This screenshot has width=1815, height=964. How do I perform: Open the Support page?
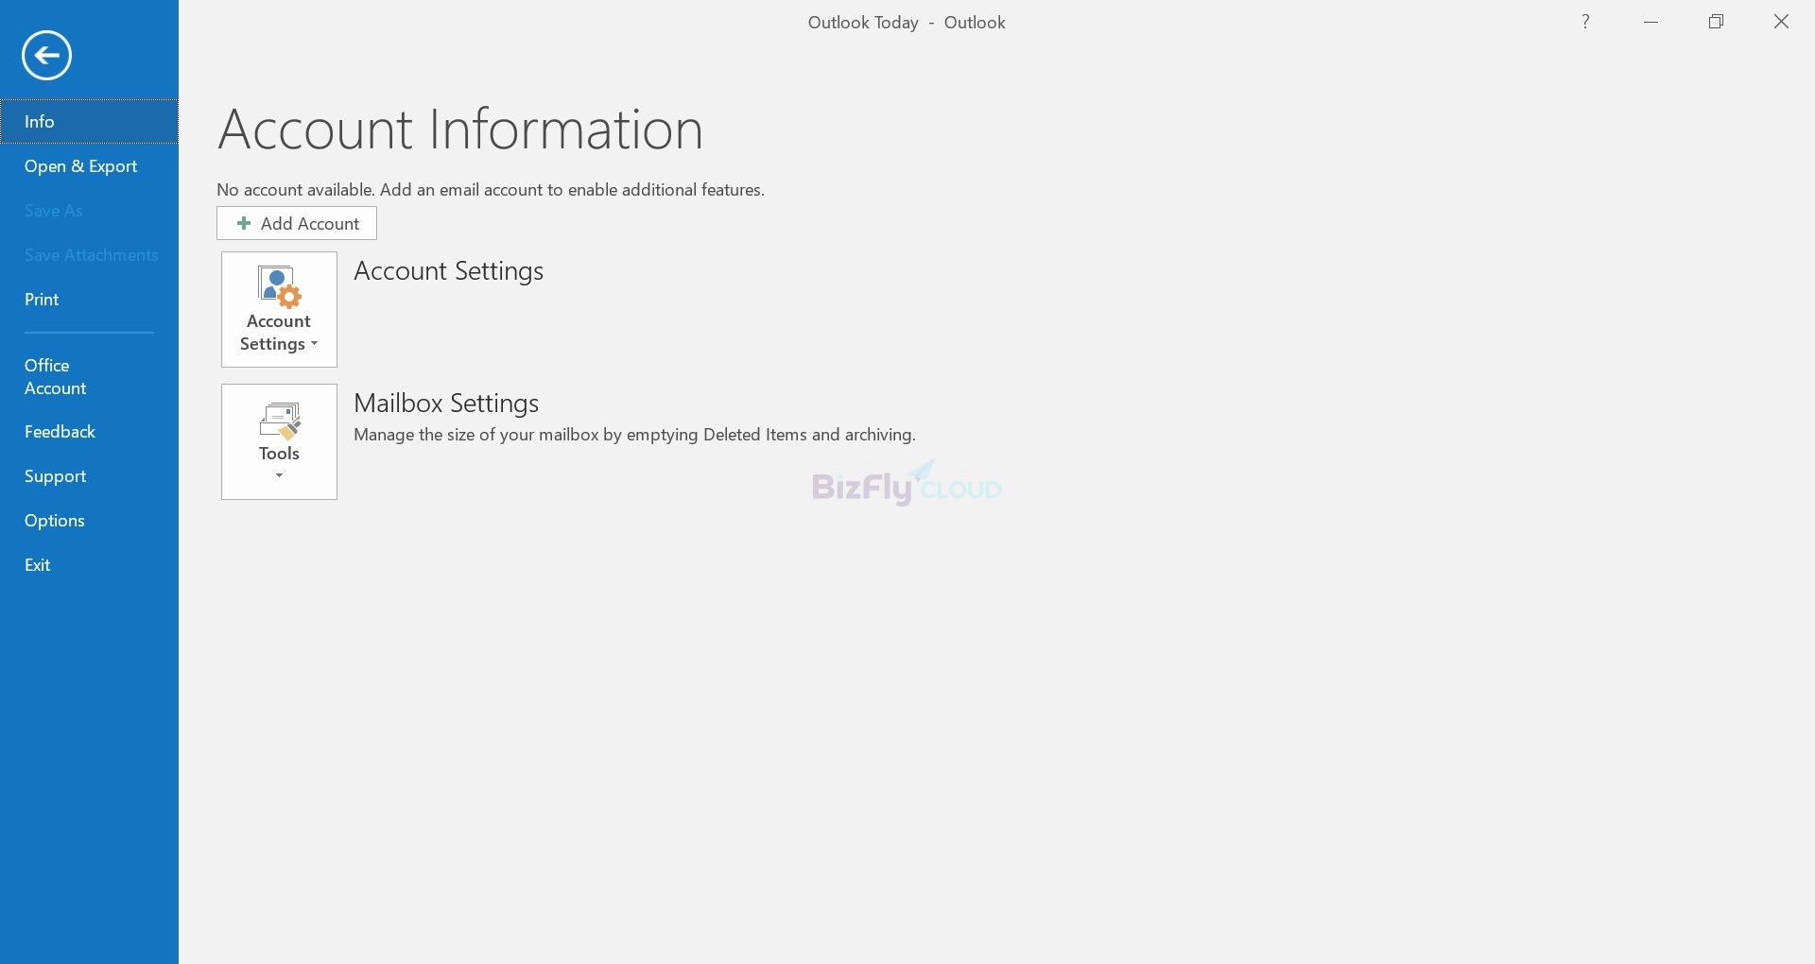[x=89, y=476]
